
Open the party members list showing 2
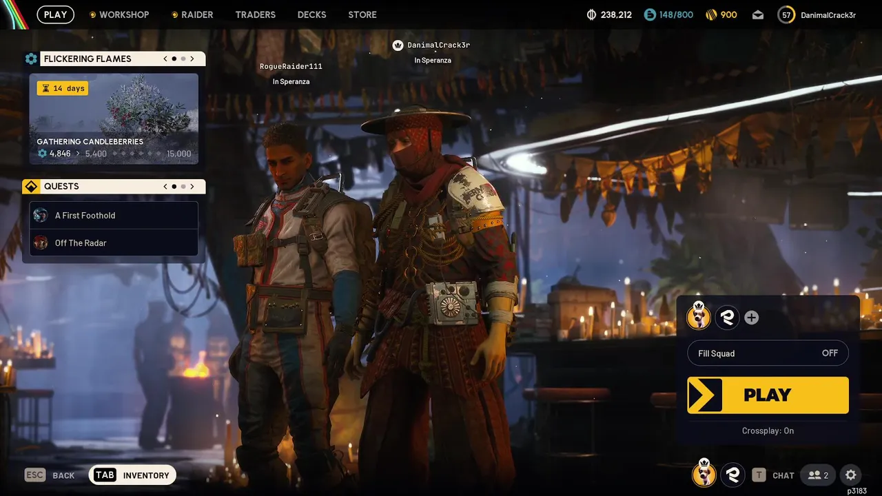point(819,475)
